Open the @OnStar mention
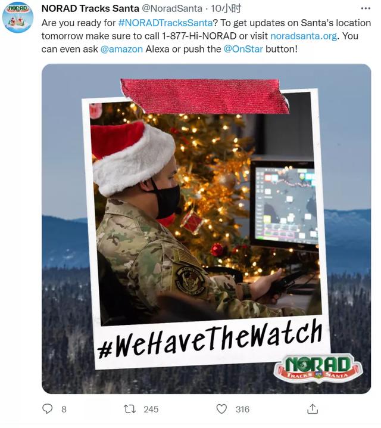The height and width of the screenshot is (428, 381). pyautogui.click(x=243, y=49)
